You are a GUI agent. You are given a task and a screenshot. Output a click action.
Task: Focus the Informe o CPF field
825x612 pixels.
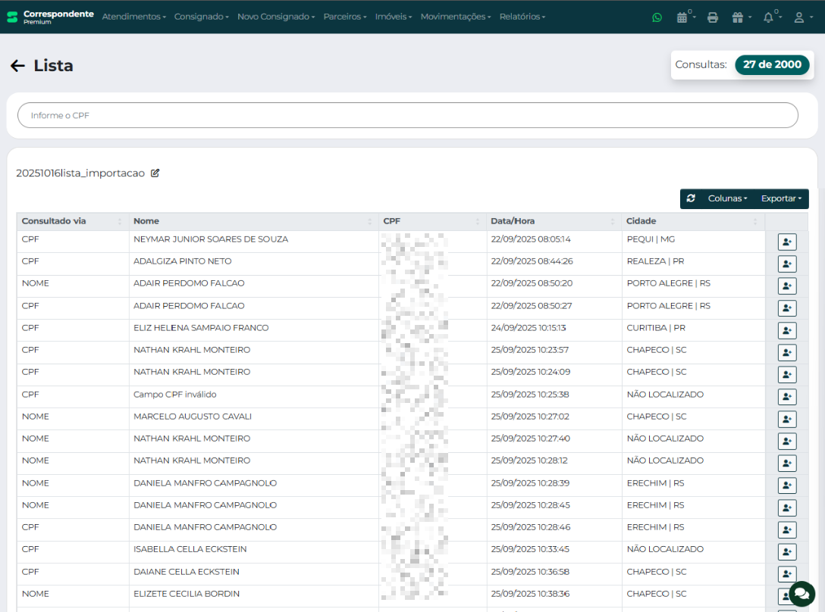pyautogui.click(x=407, y=115)
